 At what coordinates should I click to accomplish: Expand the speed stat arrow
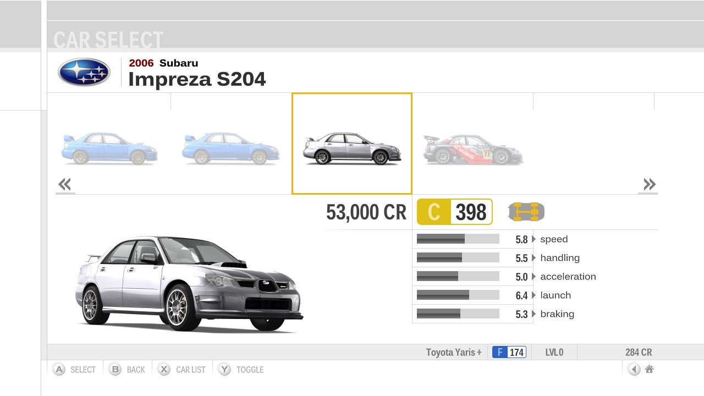[x=533, y=239]
